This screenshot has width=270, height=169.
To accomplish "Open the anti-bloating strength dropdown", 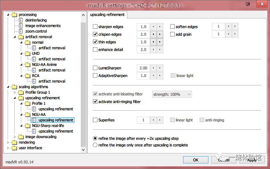I will point(172,94).
